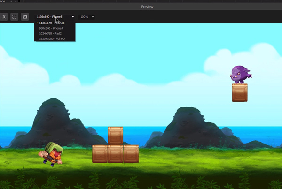
Task: Click the debug bug icon button
Action: pos(4,17)
